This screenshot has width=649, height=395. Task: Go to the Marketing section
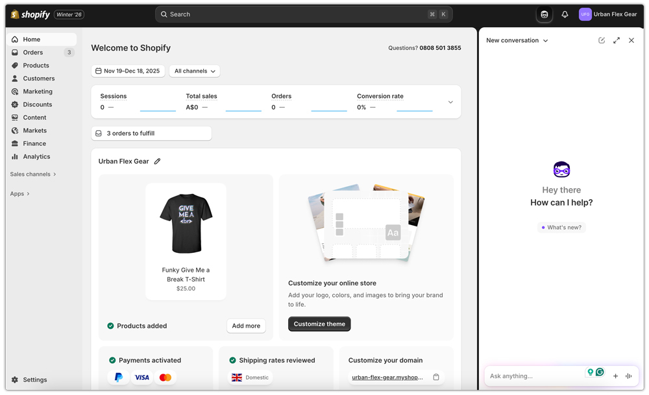[36, 91]
